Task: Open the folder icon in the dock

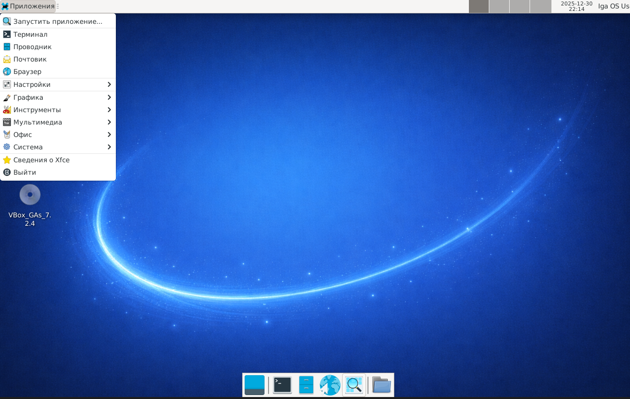Action: [381, 385]
